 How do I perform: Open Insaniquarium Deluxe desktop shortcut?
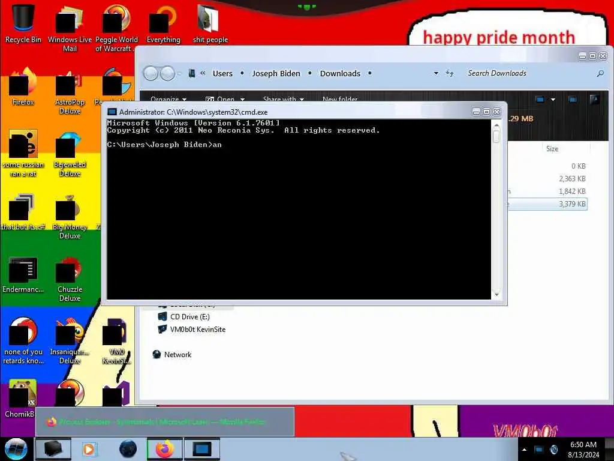(70, 341)
